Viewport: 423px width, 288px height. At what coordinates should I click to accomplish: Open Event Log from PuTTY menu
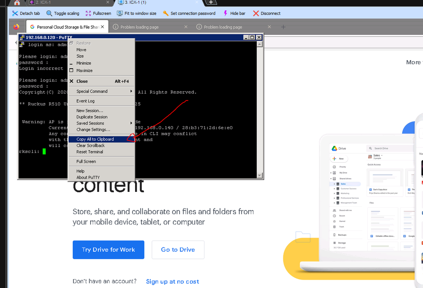86,101
